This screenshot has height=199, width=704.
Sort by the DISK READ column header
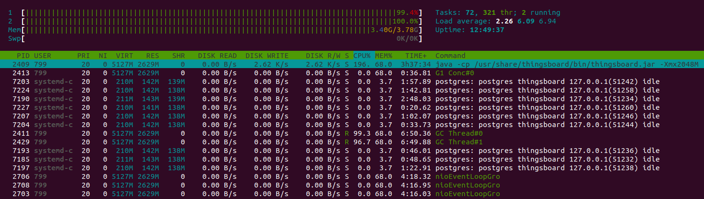click(217, 56)
